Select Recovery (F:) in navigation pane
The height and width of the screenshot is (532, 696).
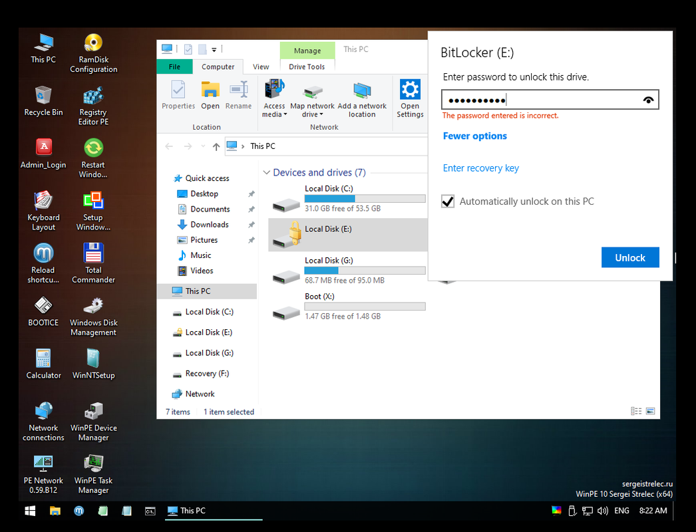pyautogui.click(x=207, y=374)
